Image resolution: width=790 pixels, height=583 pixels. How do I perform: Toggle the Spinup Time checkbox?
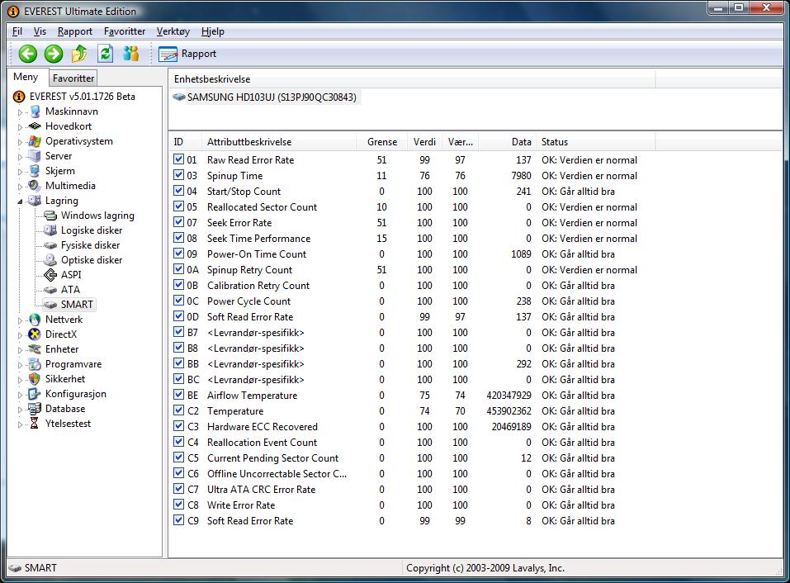pyautogui.click(x=178, y=175)
